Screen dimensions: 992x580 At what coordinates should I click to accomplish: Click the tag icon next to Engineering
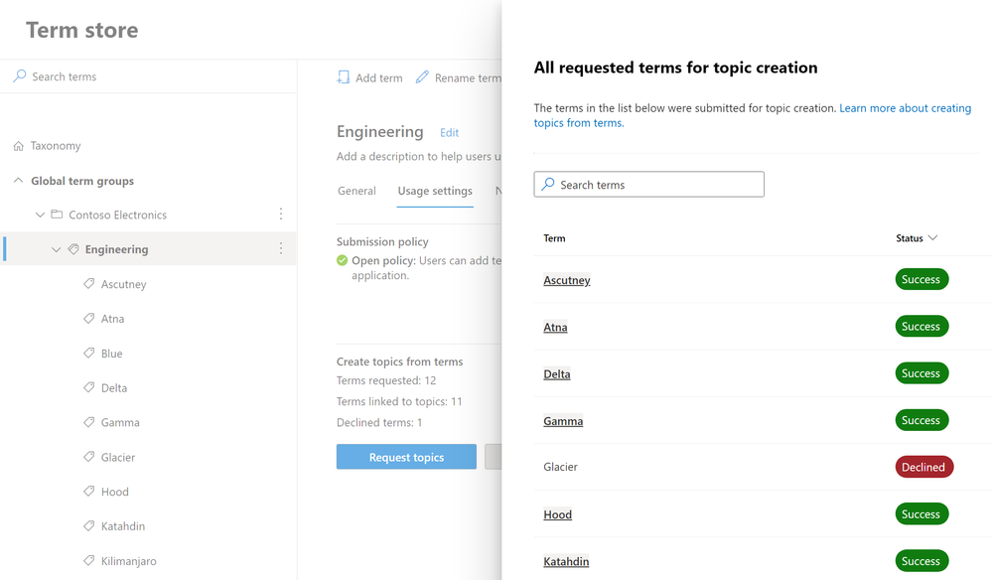pyautogui.click(x=72, y=249)
